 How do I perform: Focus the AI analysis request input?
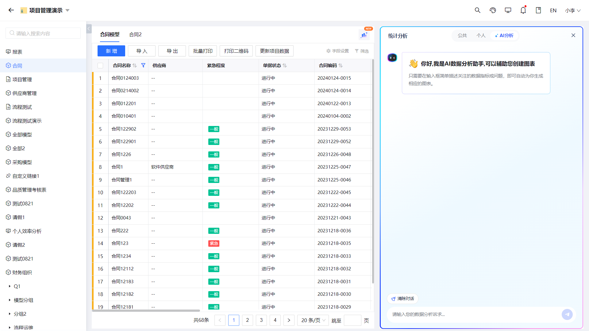point(474,314)
